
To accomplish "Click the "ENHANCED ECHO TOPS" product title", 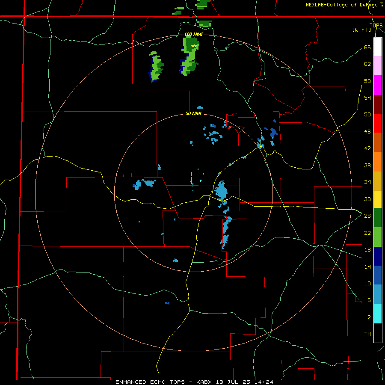I will (x=150, y=382).
